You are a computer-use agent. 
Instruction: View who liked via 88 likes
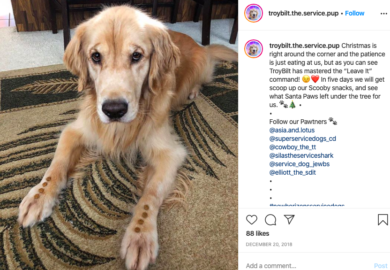257,233
